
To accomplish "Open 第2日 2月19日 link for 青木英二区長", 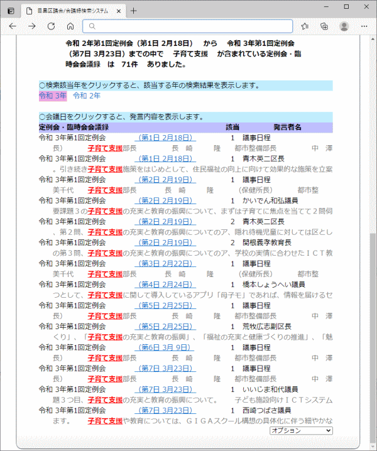I will tap(165, 222).
